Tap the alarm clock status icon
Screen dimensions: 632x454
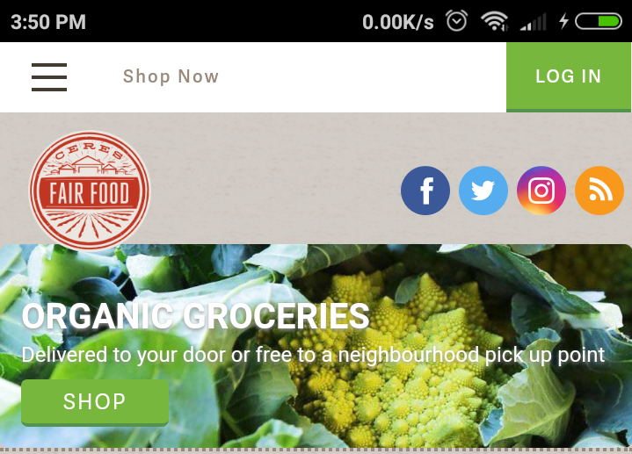coord(457,20)
